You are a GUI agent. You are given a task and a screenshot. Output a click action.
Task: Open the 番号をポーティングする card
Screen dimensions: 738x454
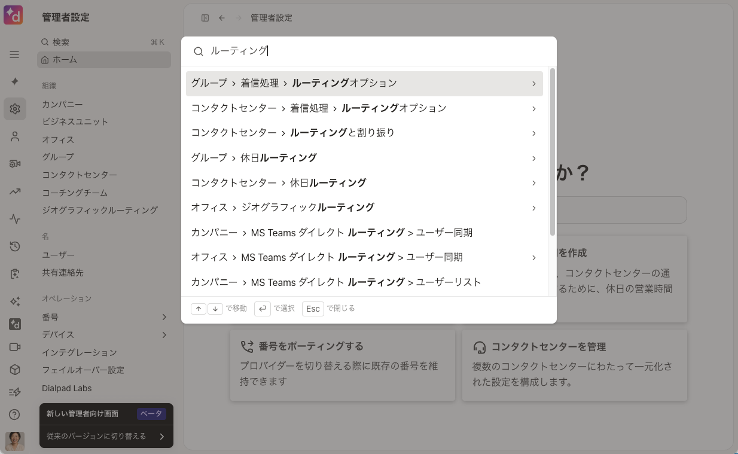pos(343,365)
